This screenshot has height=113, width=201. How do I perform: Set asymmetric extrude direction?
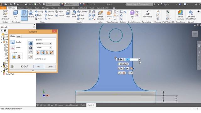click(52, 52)
